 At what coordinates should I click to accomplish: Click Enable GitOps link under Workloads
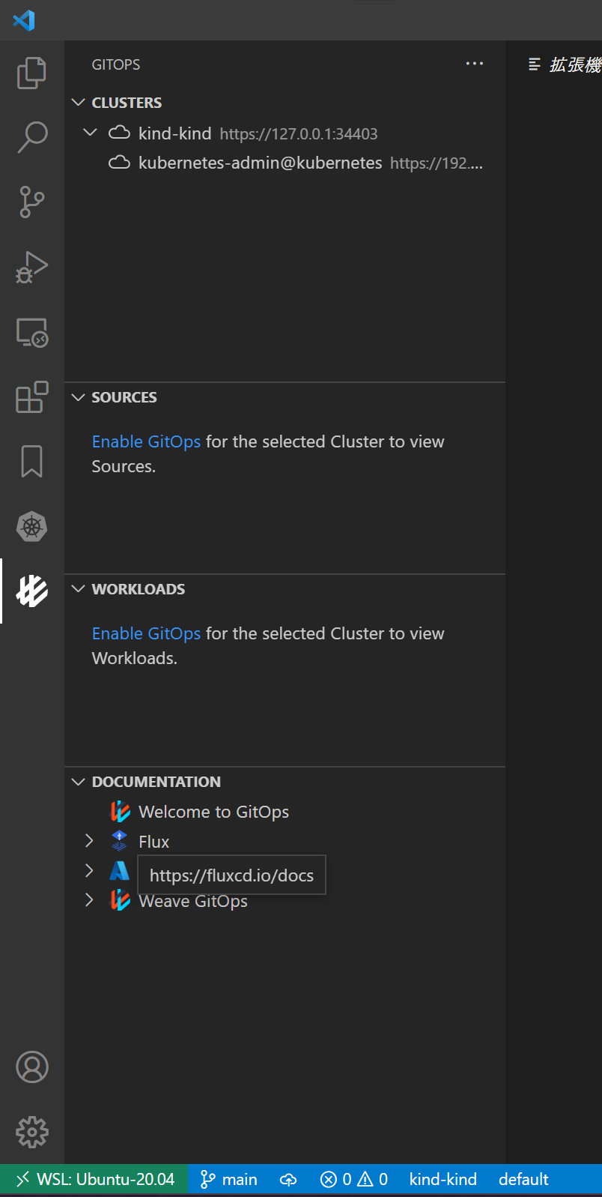(x=146, y=633)
